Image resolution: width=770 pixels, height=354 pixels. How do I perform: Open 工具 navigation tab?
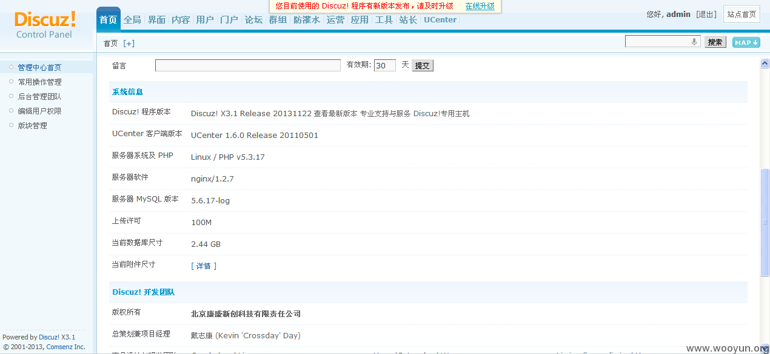click(x=384, y=19)
